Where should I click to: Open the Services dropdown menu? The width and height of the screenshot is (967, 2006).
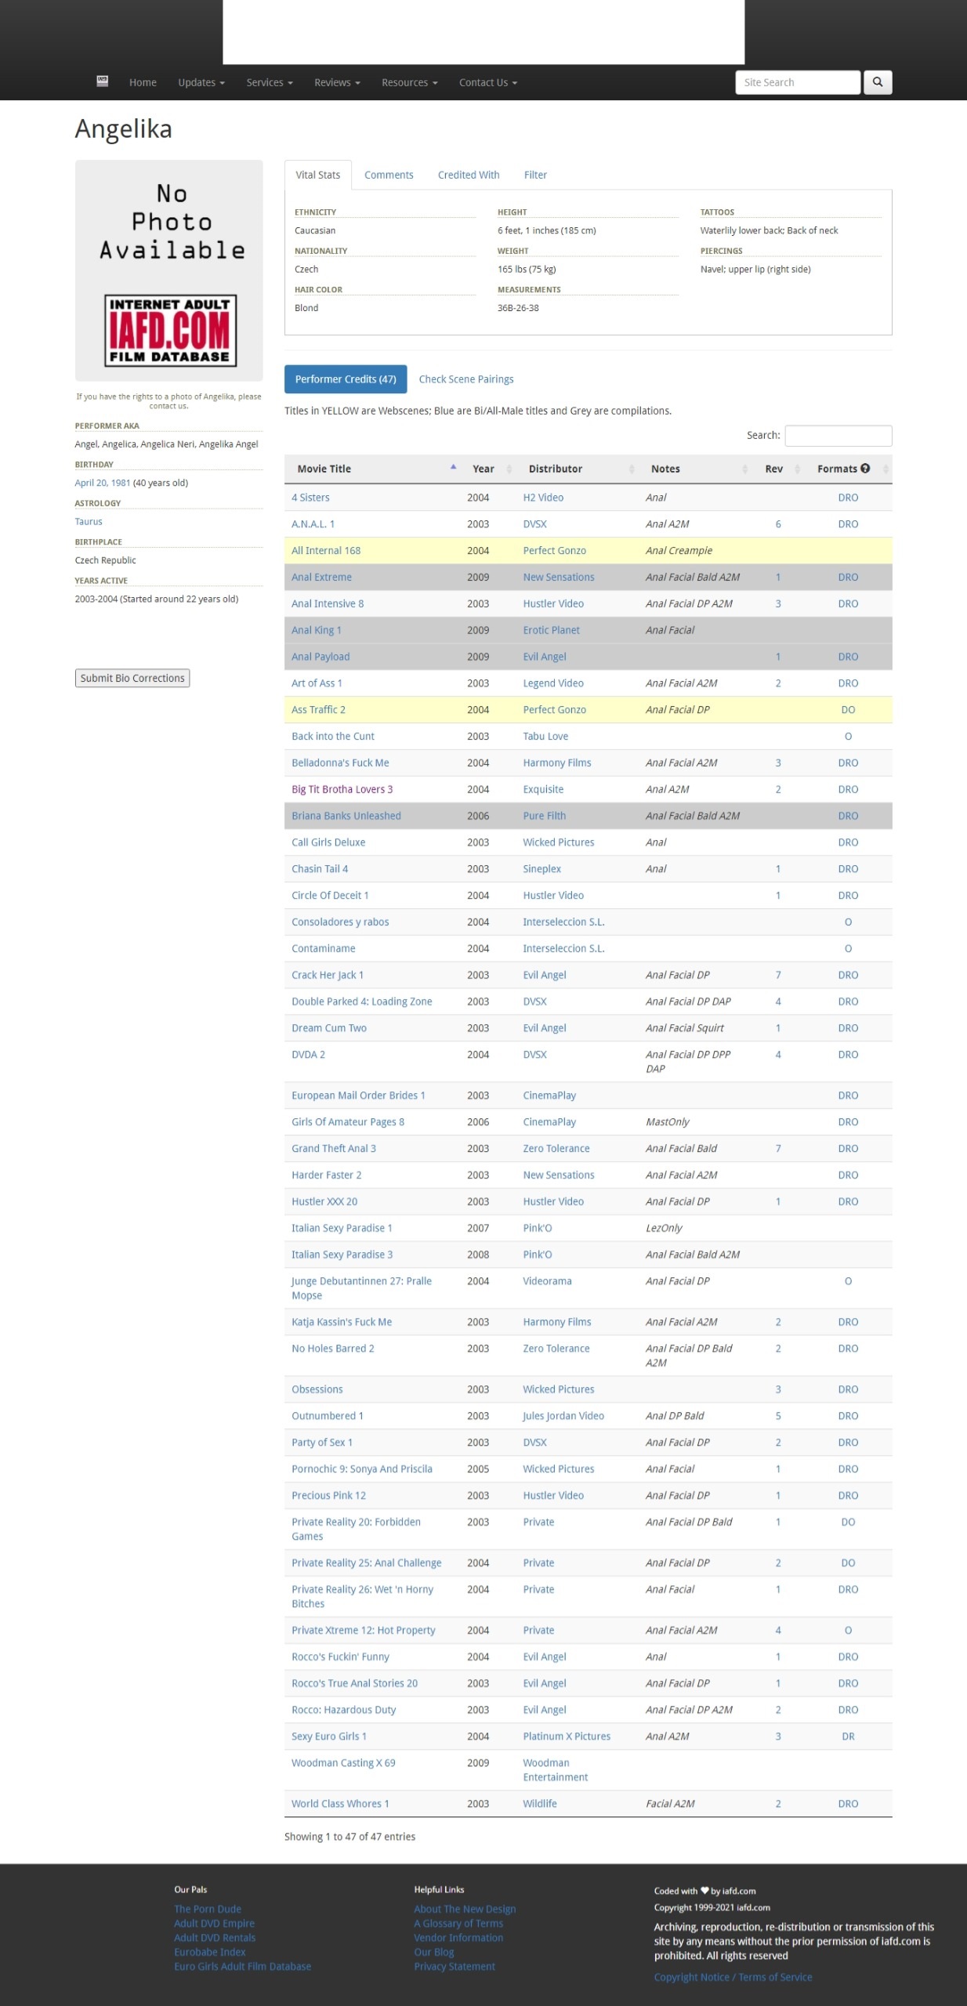pos(270,82)
